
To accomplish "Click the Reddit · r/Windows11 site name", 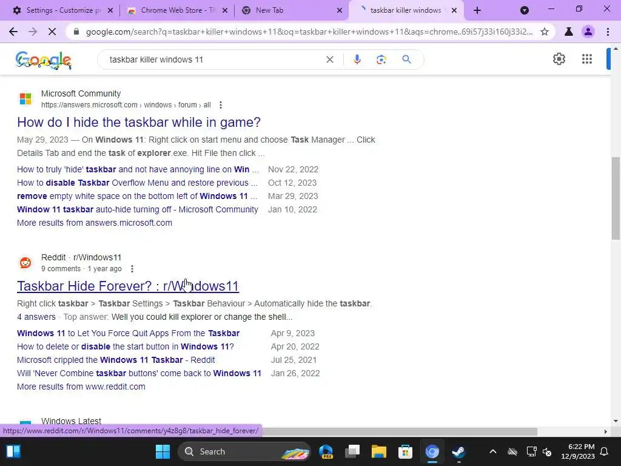I will tap(81, 257).
